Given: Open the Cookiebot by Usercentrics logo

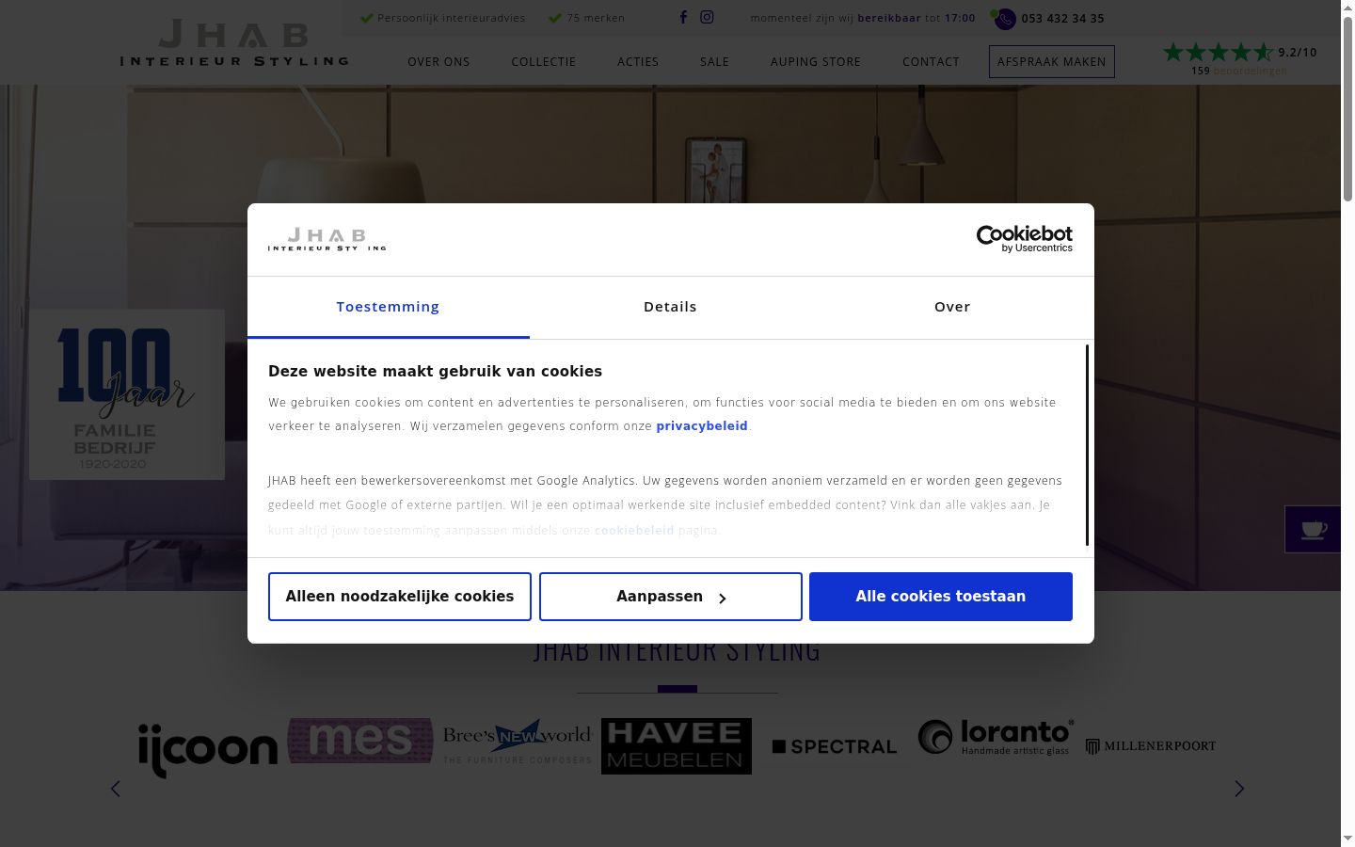Looking at the screenshot, I should pyautogui.click(x=1025, y=239).
